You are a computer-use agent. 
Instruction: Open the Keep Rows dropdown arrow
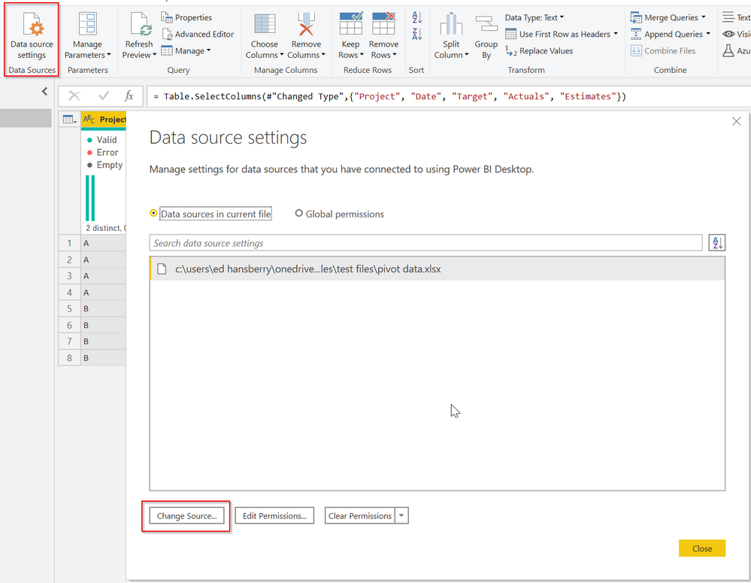coord(361,55)
